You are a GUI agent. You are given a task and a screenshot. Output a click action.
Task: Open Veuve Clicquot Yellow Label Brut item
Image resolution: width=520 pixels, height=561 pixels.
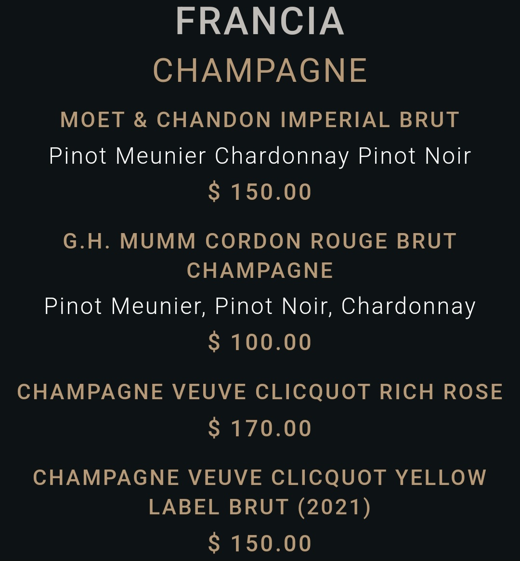(260, 492)
